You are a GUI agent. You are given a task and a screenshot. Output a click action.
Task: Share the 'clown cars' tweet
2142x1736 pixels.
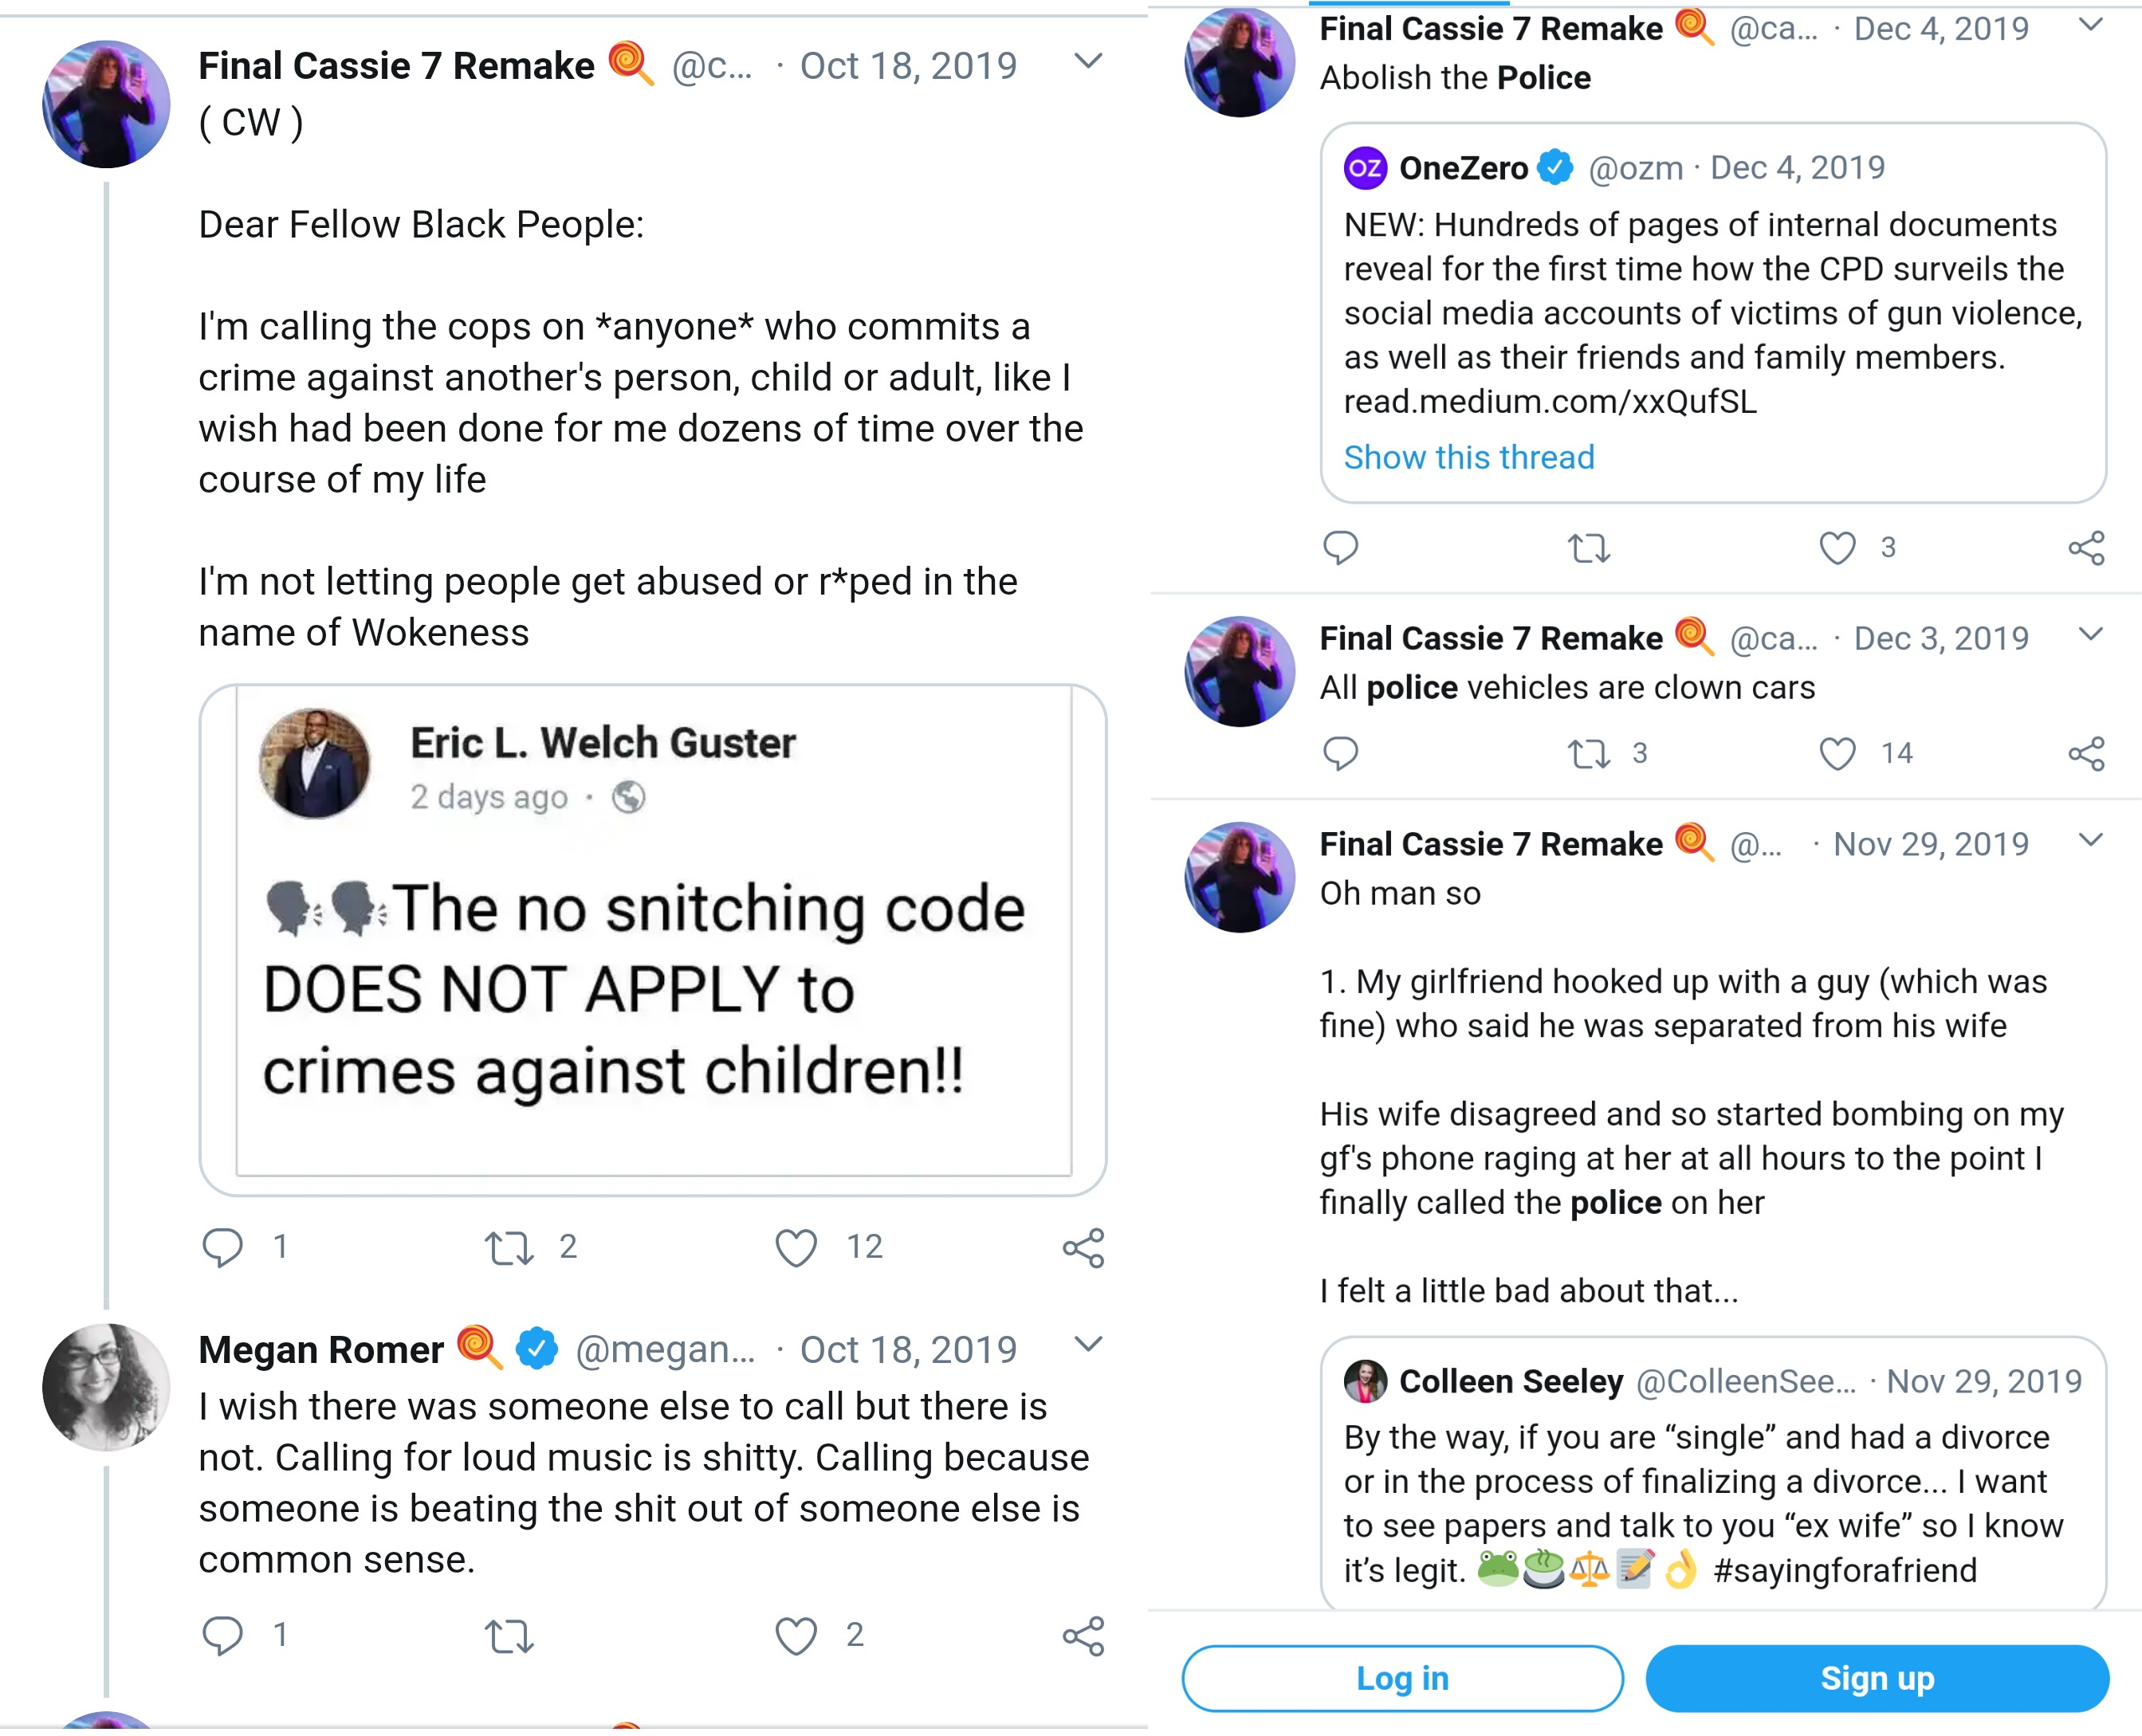coord(2086,753)
